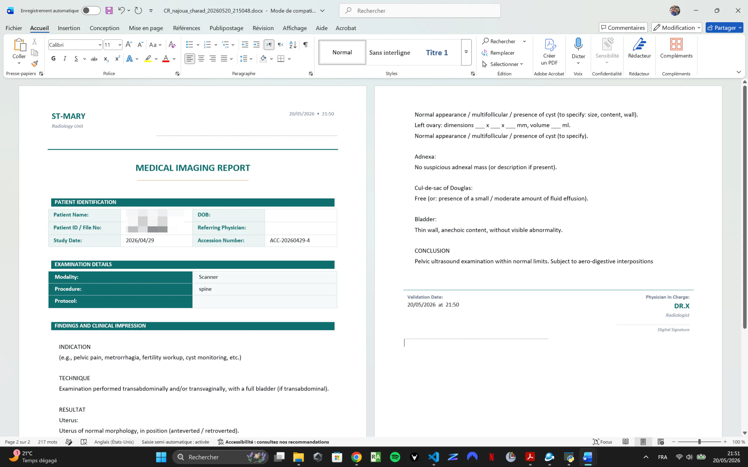Undo the last action
Viewport: 748px width, 467px height.
click(x=121, y=11)
